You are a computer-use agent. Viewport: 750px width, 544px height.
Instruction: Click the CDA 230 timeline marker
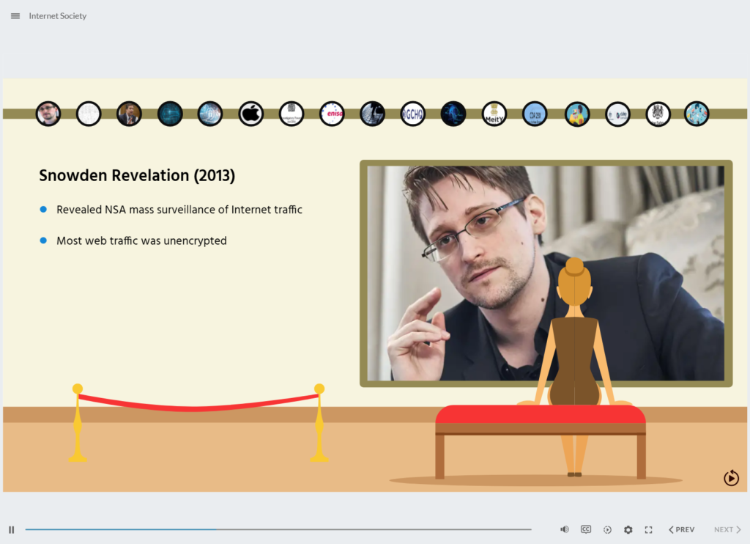[535, 114]
